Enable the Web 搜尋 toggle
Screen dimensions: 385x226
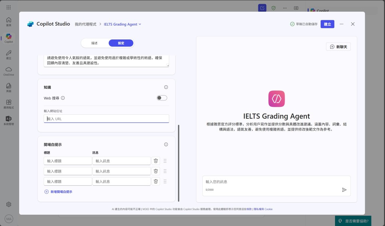(x=162, y=98)
